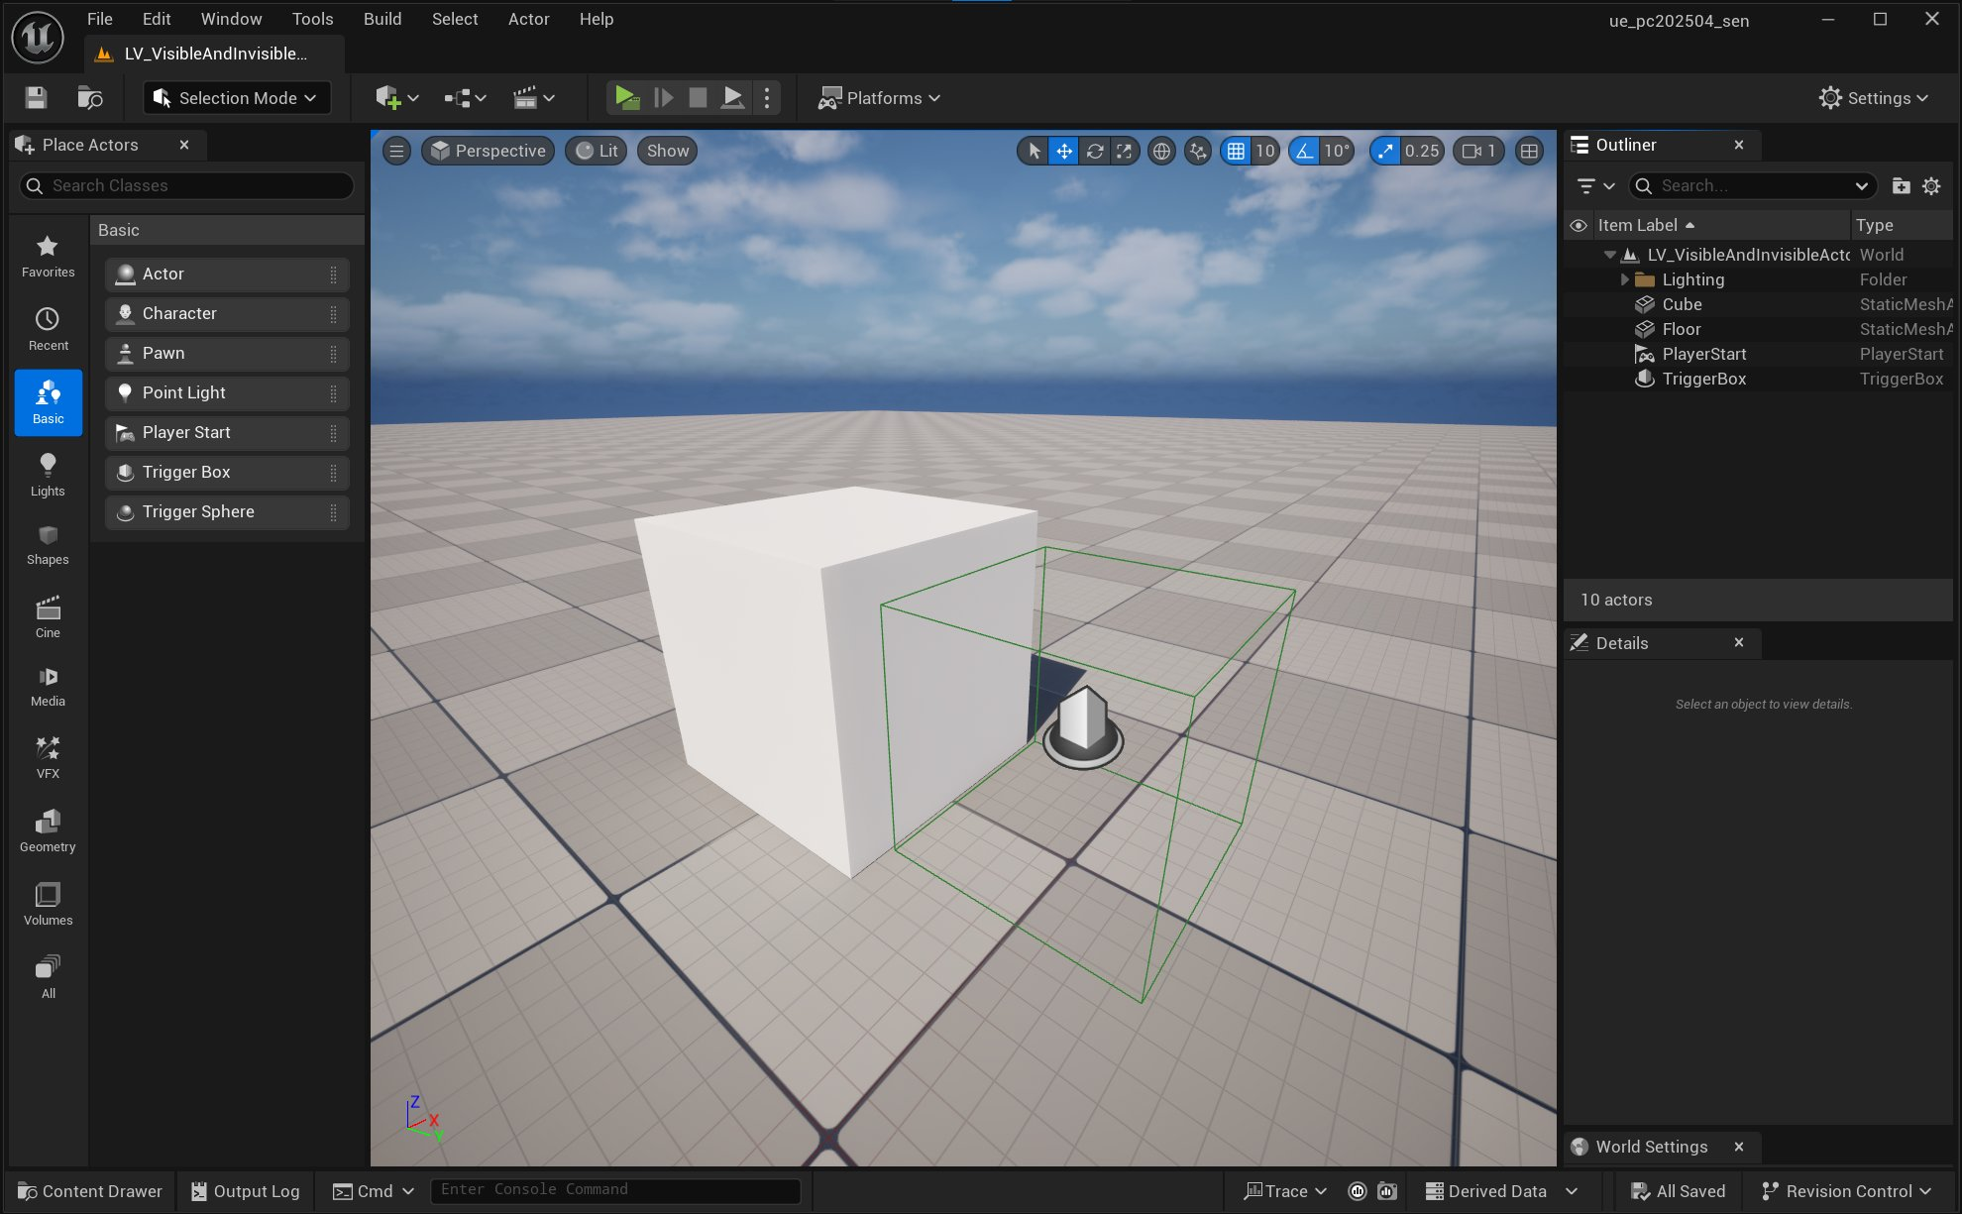
Task: Open the Selection Mode dropdown
Action: pyautogui.click(x=237, y=97)
